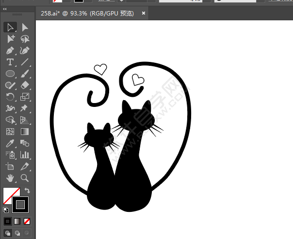This screenshot has height=239, width=293.
Task: Select the Selection tool black arrow
Action: click(10, 28)
